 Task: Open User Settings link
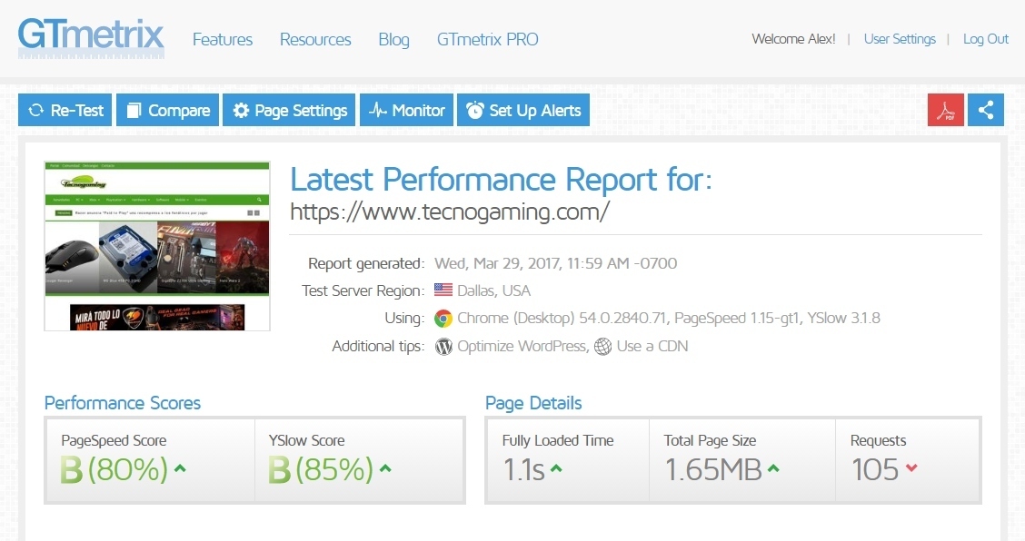point(900,39)
